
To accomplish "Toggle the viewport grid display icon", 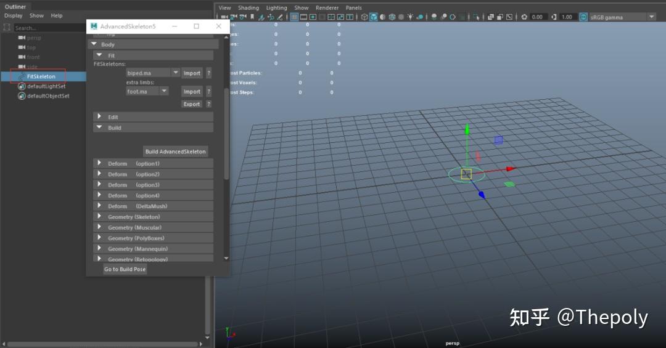I will pyautogui.click(x=295, y=17).
